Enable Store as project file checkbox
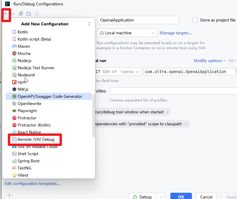The width and height of the screenshot is (237, 199). [195, 20]
